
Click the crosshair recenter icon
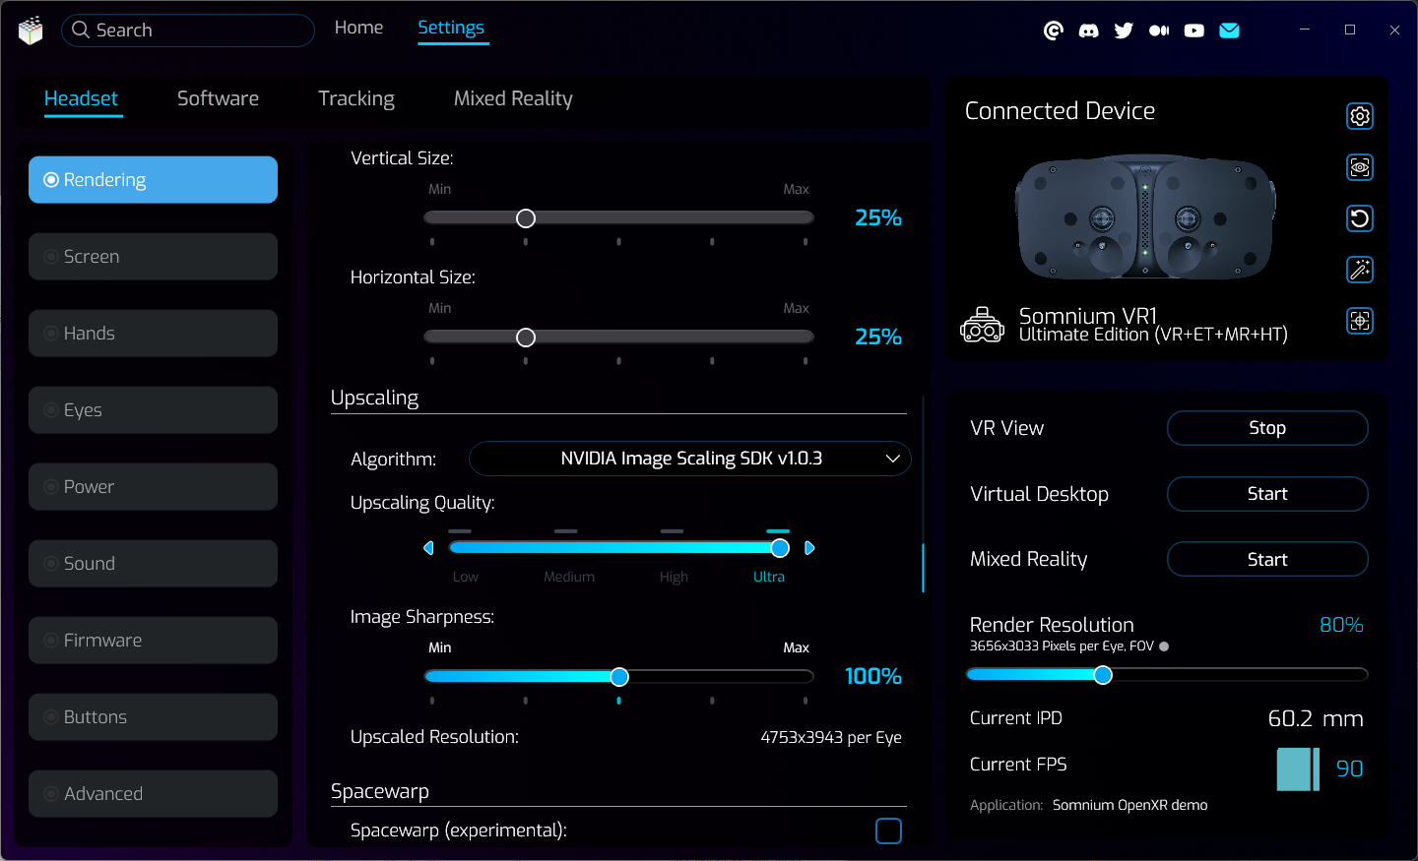(x=1360, y=321)
